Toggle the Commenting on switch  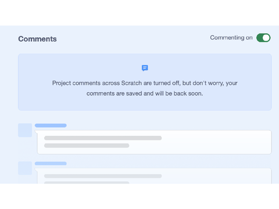pyautogui.click(x=263, y=38)
